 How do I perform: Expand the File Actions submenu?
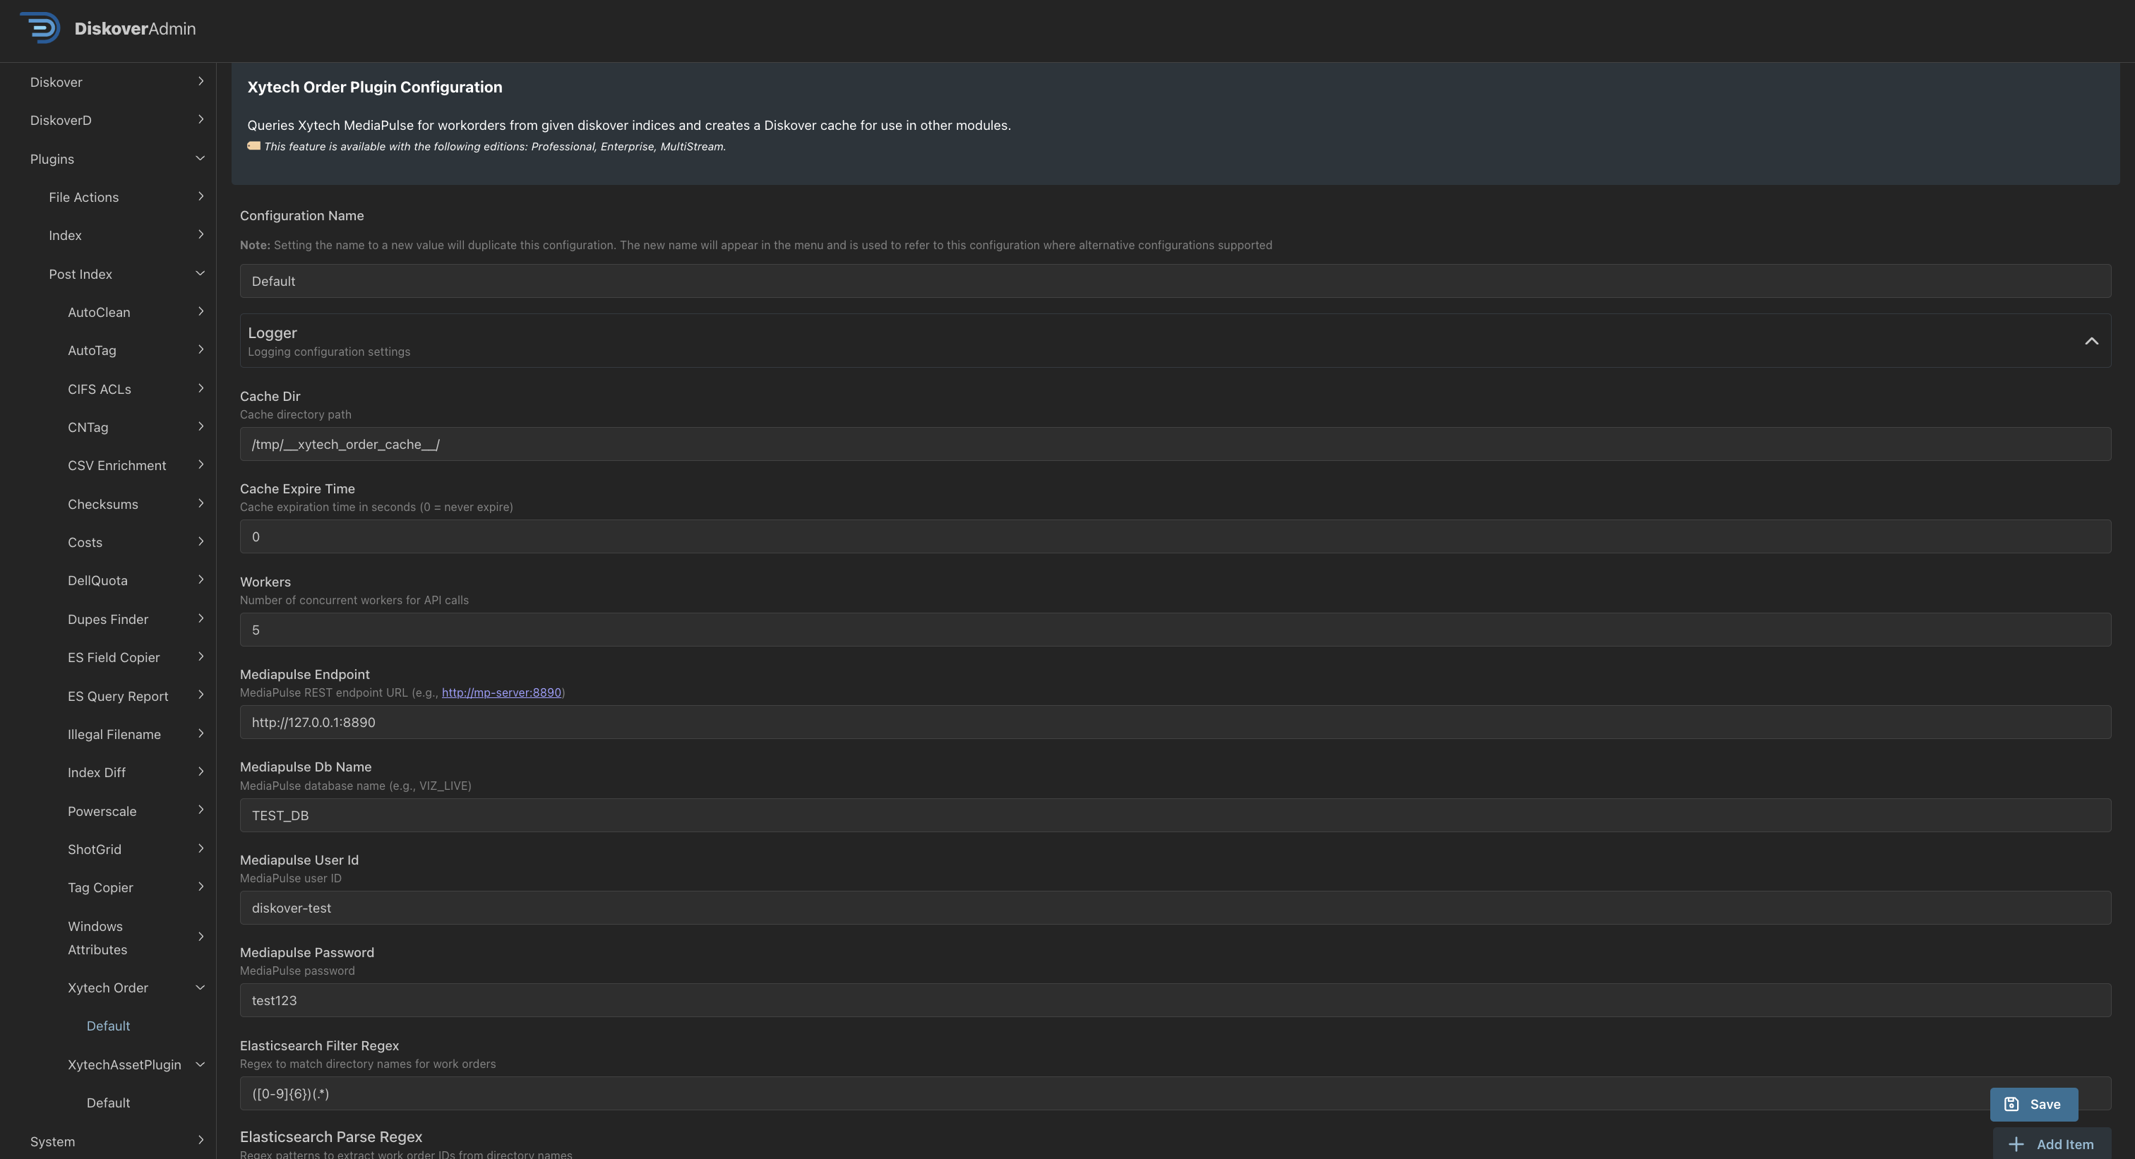click(x=126, y=197)
